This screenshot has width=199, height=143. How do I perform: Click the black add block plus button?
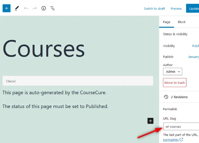point(150,121)
